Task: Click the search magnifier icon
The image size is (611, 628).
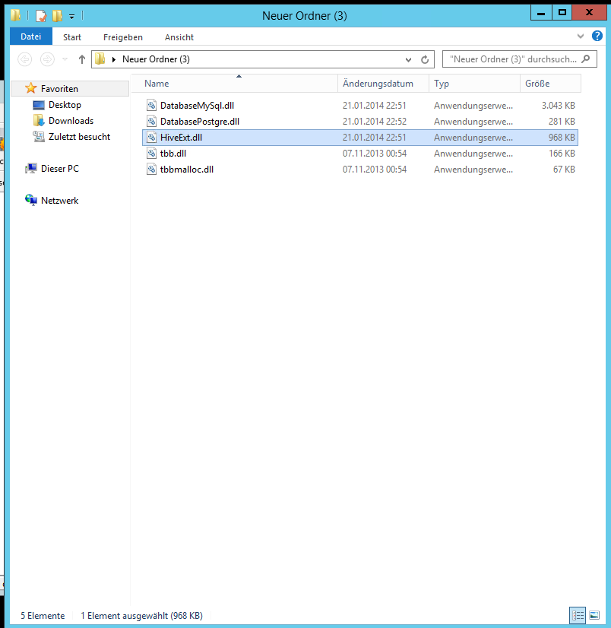Action: point(586,59)
